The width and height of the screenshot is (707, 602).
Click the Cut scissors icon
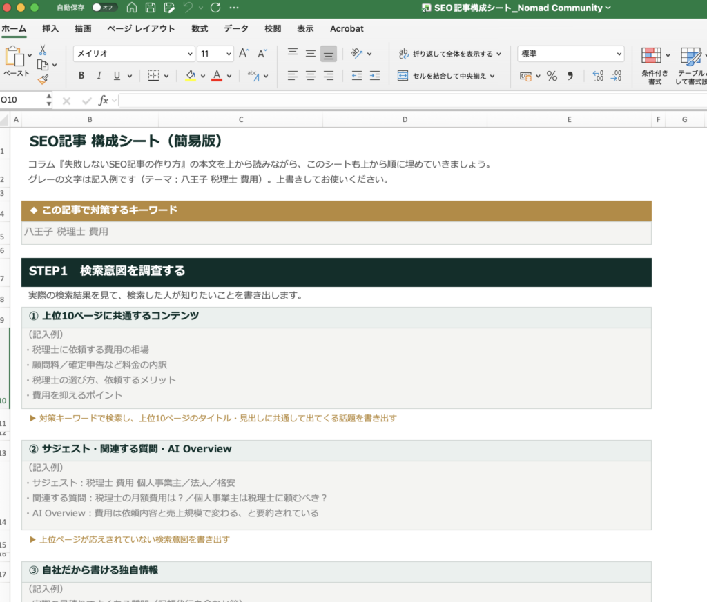coord(43,50)
